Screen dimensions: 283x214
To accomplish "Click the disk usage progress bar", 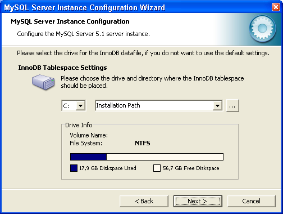I will [x=147, y=157].
